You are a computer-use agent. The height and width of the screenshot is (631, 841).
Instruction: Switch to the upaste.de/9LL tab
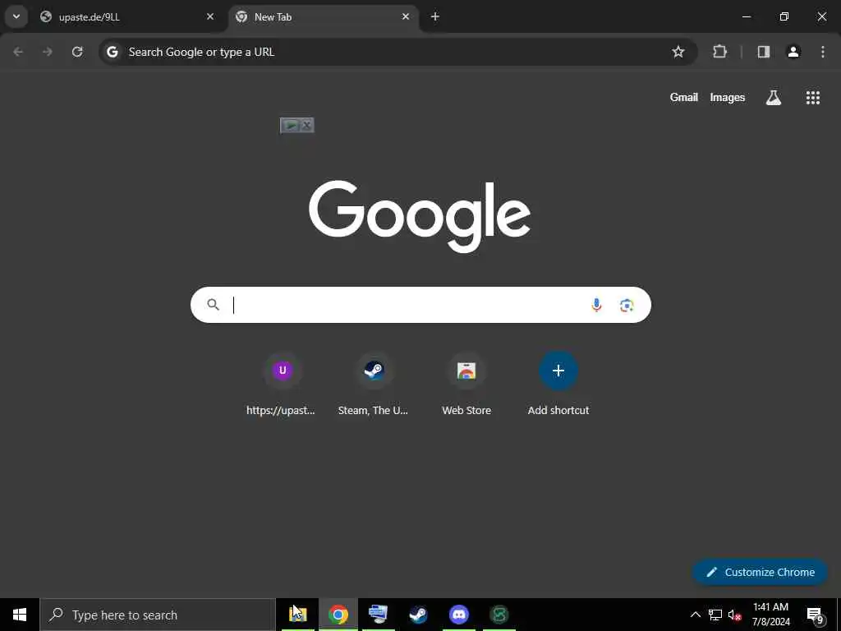pyautogui.click(x=127, y=16)
